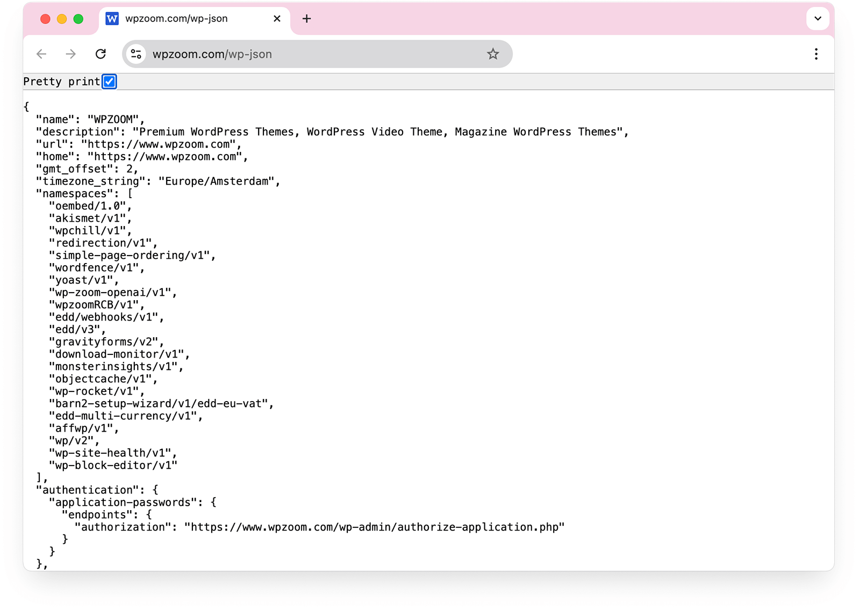Viewport: 860px width, 611px height.
Task: Click the "timezone_string" Europe/Amsterdam line
Action: 158,181
